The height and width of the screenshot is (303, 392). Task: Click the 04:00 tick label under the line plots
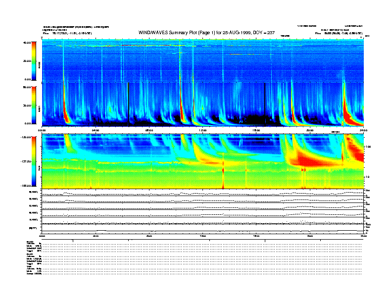pyautogui.click(x=96, y=236)
